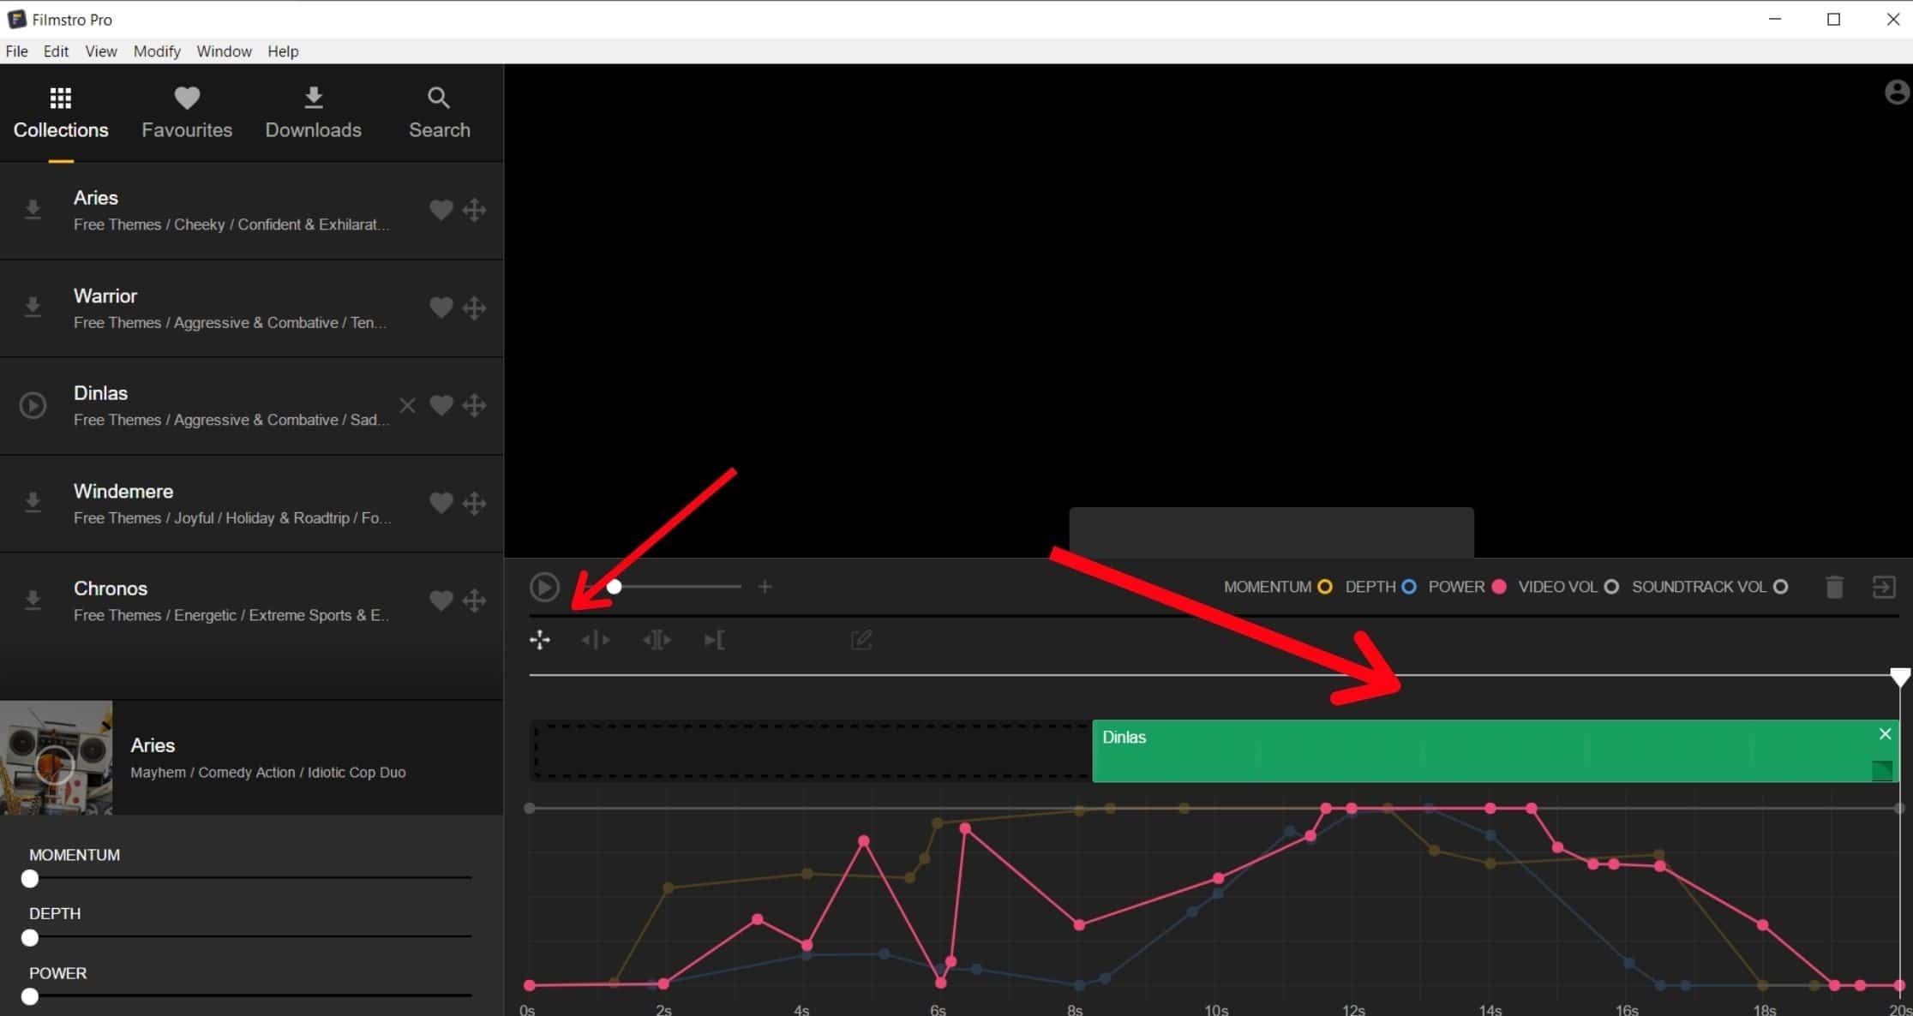
Task: Click the edit pencil icon in timeline toolbar
Action: pyautogui.click(x=861, y=640)
